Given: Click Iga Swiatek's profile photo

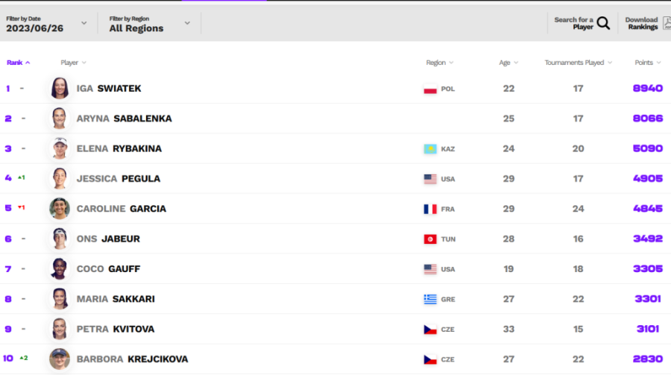Looking at the screenshot, I should pos(60,89).
